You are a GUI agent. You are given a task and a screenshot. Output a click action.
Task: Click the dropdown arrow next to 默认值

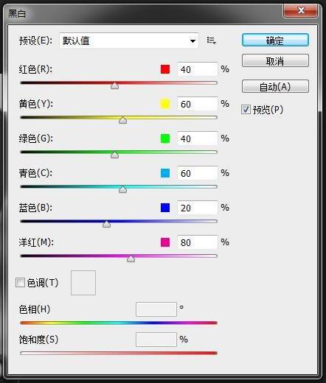click(x=193, y=41)
